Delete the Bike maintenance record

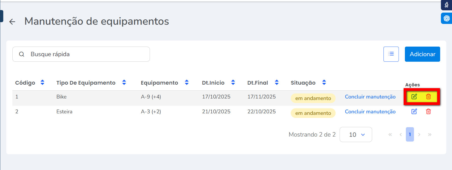(x=428, y=96)
